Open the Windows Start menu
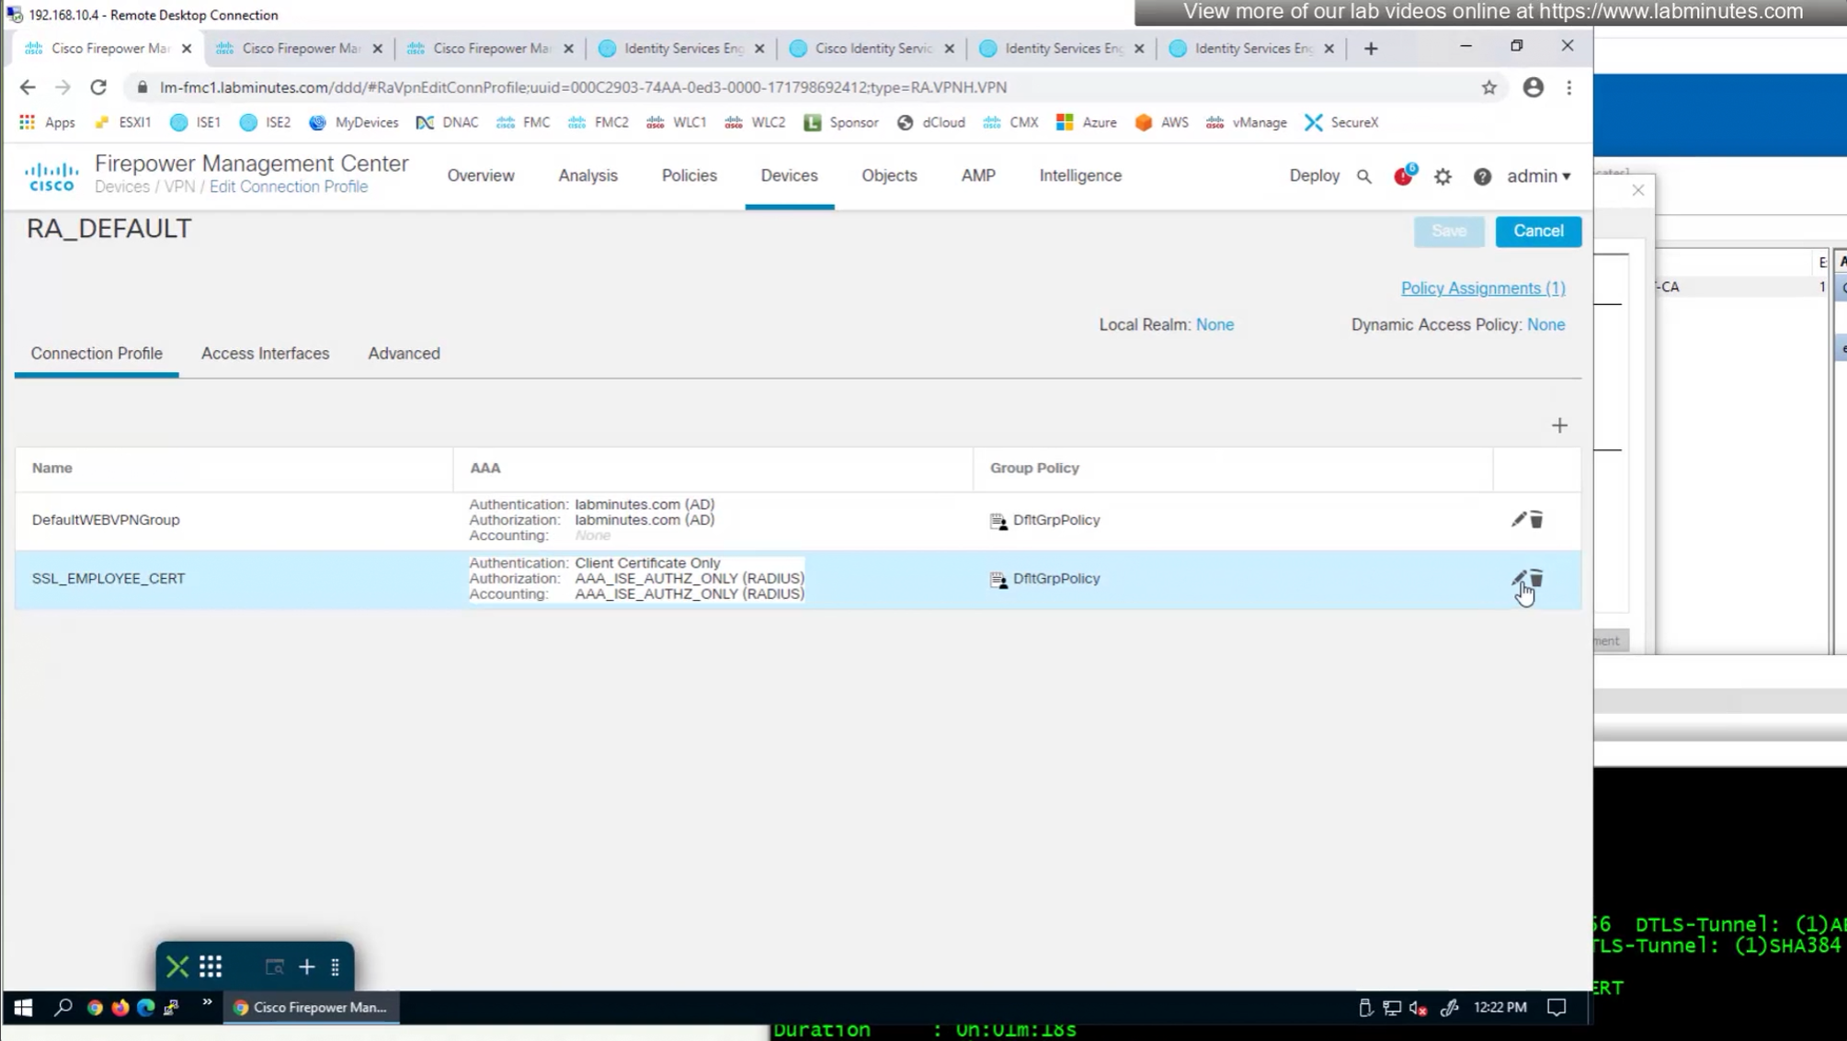 point(23,1008)
